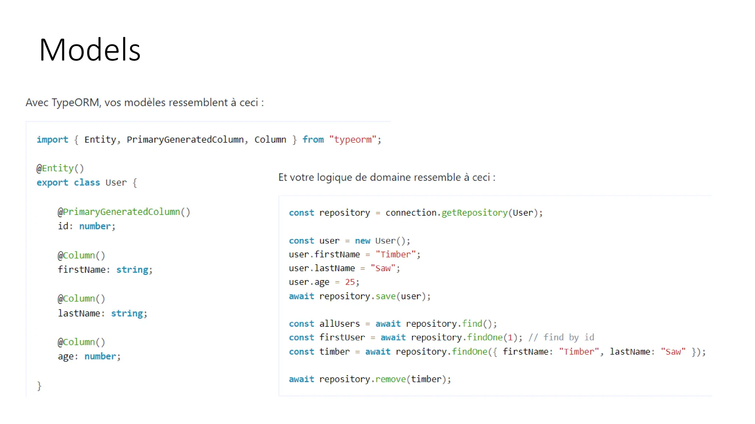Click the 'new User()' expression

point(382,241)
